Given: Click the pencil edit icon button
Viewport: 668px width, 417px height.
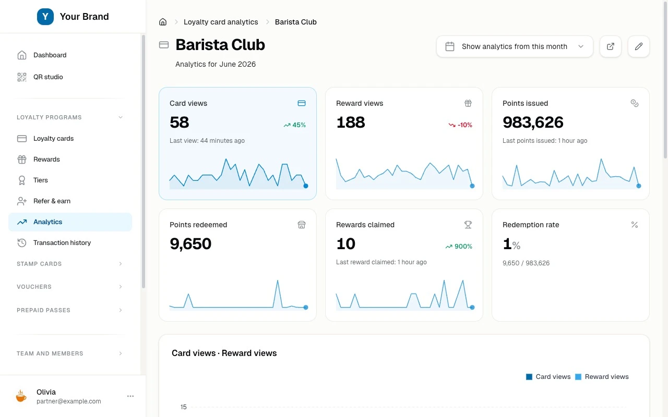Looking at the screenshot, I should (639, 46).
